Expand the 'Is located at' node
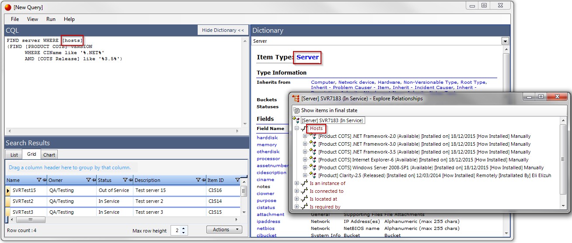 point(297,199)
